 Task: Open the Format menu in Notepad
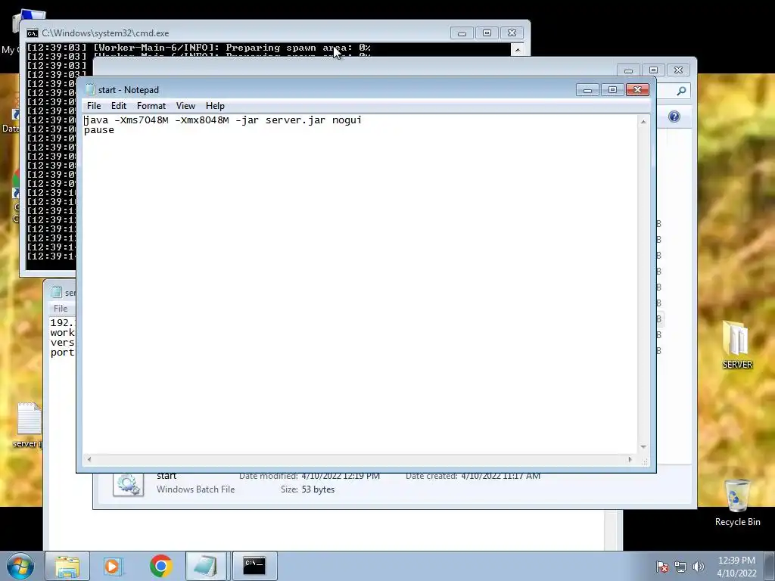[151, 106]
